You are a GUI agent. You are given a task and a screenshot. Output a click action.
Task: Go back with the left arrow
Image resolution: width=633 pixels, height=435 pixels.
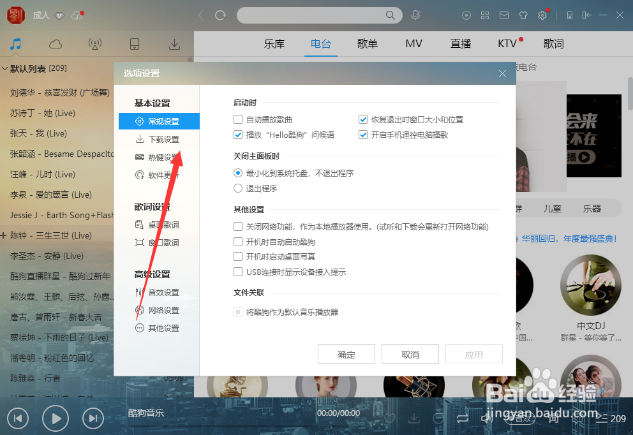coord(200,15)
